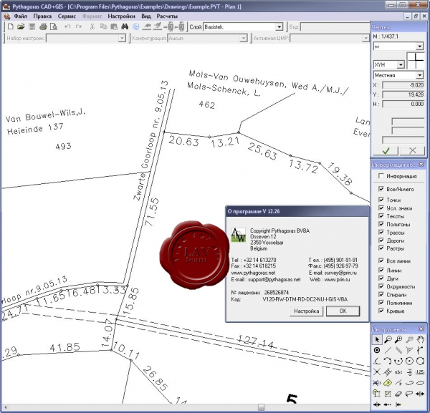
Task: Open the XYH coordinate mode dropdown
Action: click(x=401, y=64)
